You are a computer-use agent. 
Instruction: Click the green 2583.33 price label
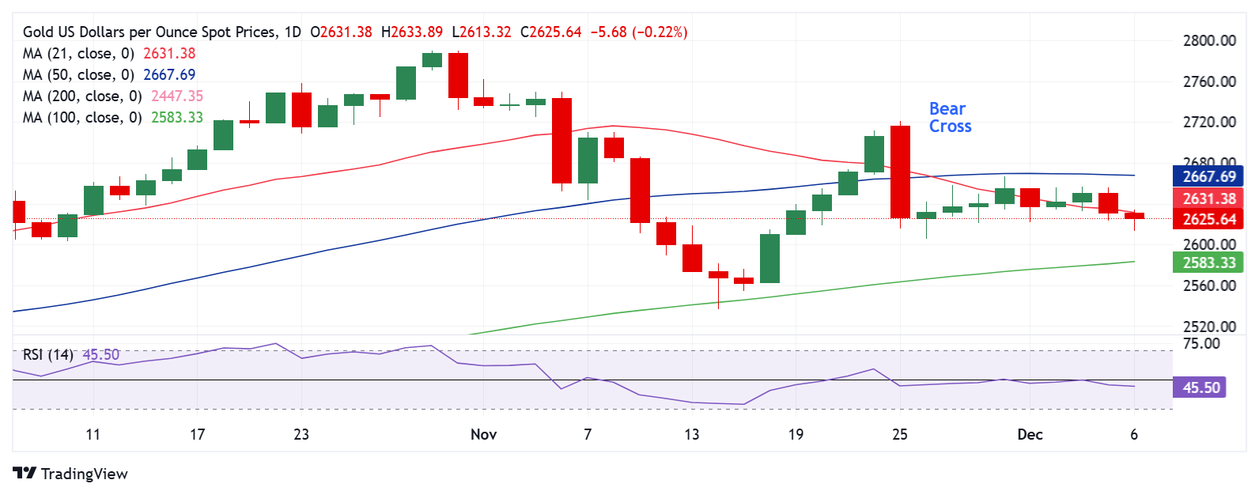(x=1208, y=263)
